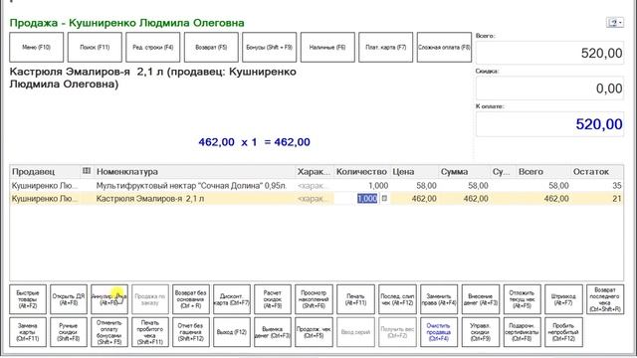Click Пробить непробитый (Ctrl+F12)

[x=563, y=332]
